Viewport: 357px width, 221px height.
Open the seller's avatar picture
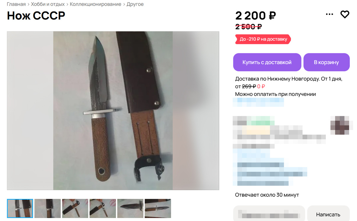(340, 125)
